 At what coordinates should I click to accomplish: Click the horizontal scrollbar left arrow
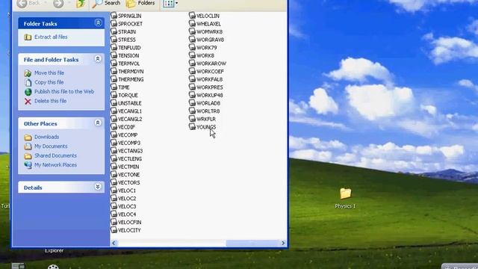[114, 243]
